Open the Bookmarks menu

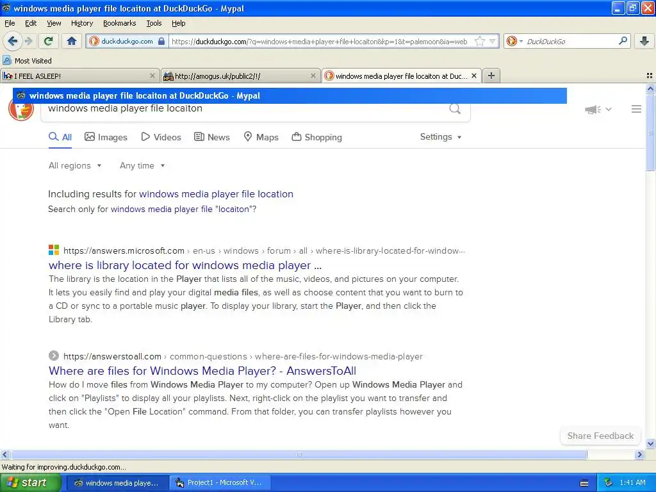click(119, 23)
